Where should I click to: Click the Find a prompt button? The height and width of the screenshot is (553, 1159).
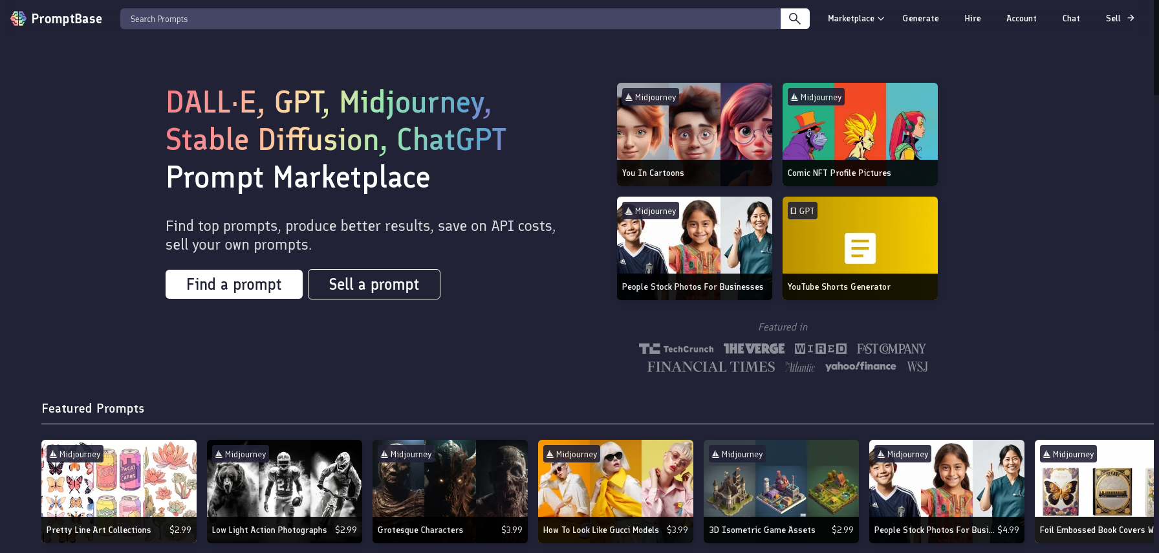tap(234, 285)
